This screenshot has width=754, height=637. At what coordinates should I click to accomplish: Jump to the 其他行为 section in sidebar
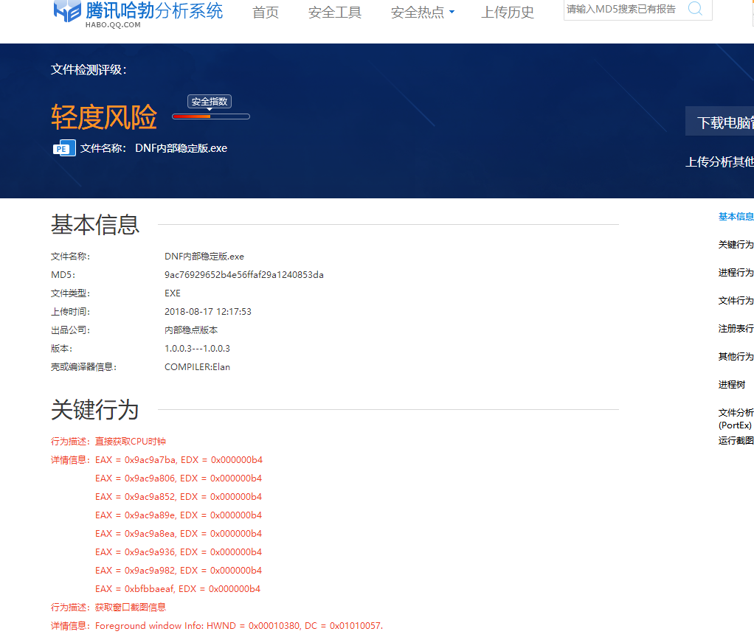click(x=736, y=356)
